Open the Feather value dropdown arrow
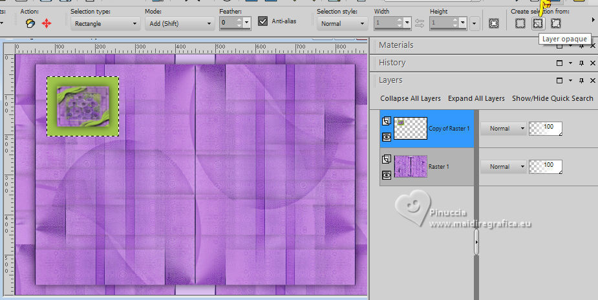The image size is (598, 300). (x=247, y=23)
